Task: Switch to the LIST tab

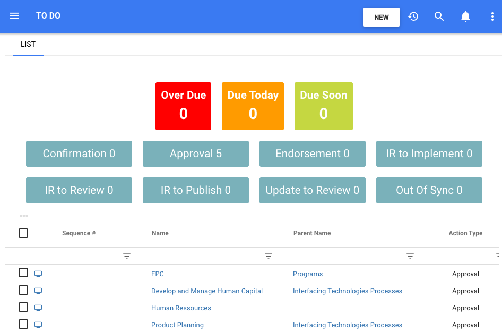Action: pos(28,45)
